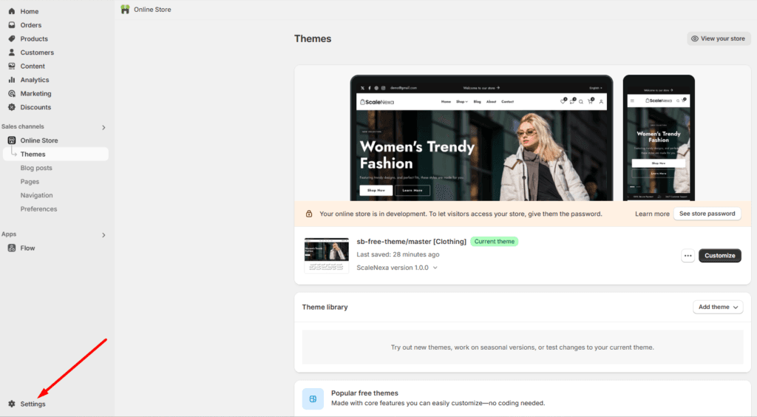Click the Orders inbox icon
The width and height of the screenshot is (757, 417).
pyautogui.click(x=12, y=25)
